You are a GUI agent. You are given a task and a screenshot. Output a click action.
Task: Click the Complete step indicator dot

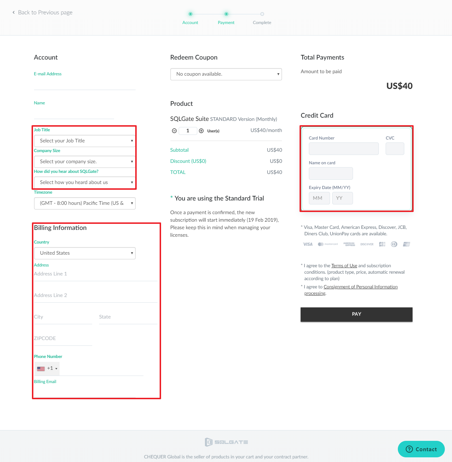pyautogui.click(x=262, y=14)
